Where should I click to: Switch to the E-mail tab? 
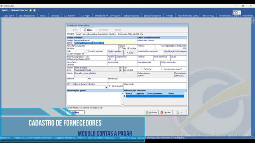78,34
